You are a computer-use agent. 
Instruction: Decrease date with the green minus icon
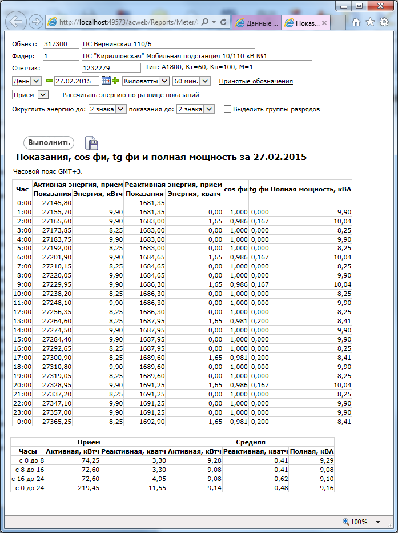[x=50, y=81]
